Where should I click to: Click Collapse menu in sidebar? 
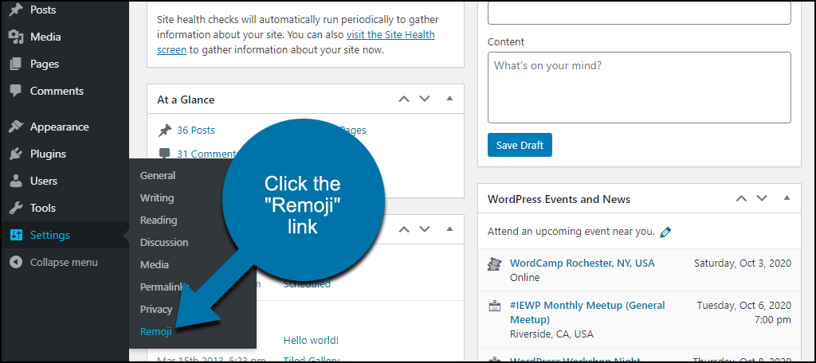pos(63,262)
